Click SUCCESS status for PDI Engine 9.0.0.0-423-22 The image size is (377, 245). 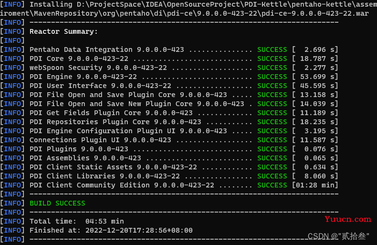(272, 77)
